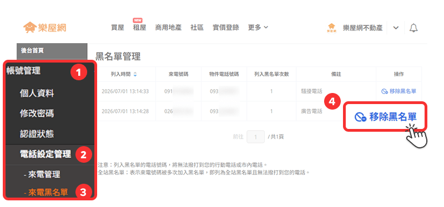Click the 操作 column header
Image resolution: width=444 pixels, height=207 pixels.
pyautogui.click(x=398, y=74)
